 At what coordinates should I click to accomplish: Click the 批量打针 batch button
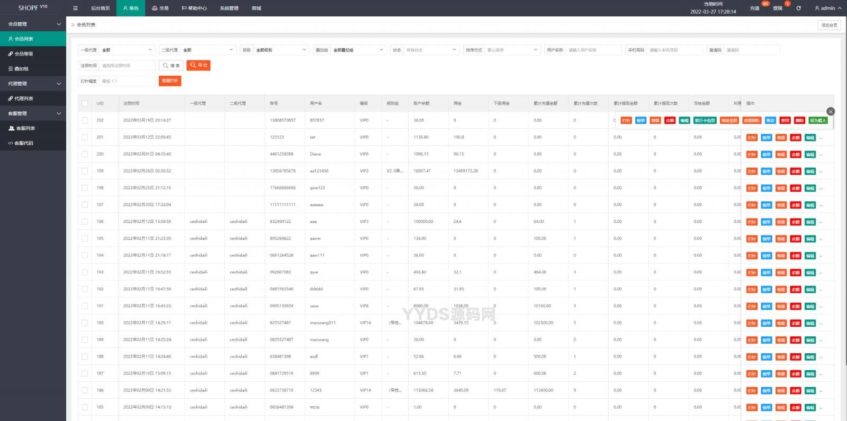coord(170,80)
